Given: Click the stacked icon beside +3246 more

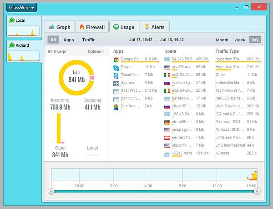Looking at the screenshot, I should pyautogui.click(x=167, y=154).
